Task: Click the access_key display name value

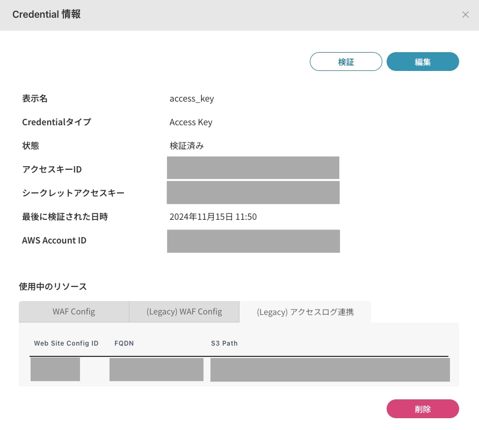Action: pyautogui.click(x=192, y=99)
